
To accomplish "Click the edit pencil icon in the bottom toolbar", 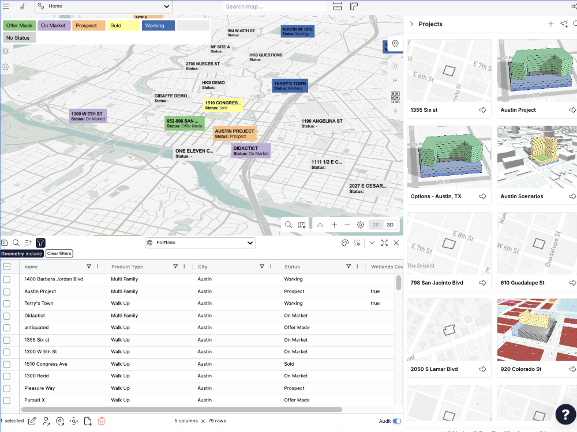I will [32, 420].
